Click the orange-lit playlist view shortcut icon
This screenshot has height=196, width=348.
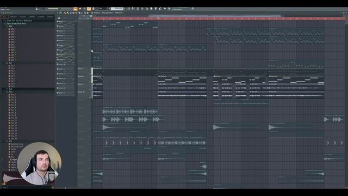tap(75, 9)
